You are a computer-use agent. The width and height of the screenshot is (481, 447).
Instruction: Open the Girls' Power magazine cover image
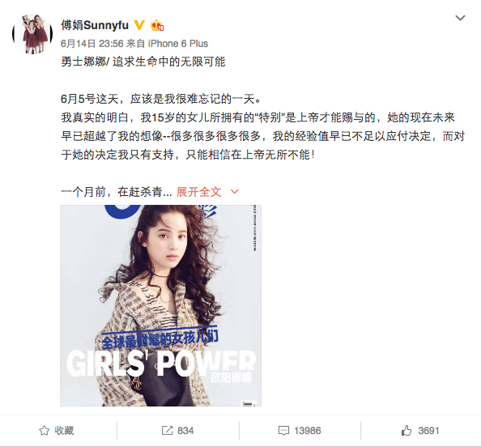point(161,305)
